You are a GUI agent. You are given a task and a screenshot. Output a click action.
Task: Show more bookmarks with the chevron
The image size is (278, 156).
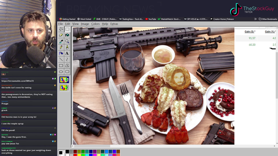tap(255, 19)
